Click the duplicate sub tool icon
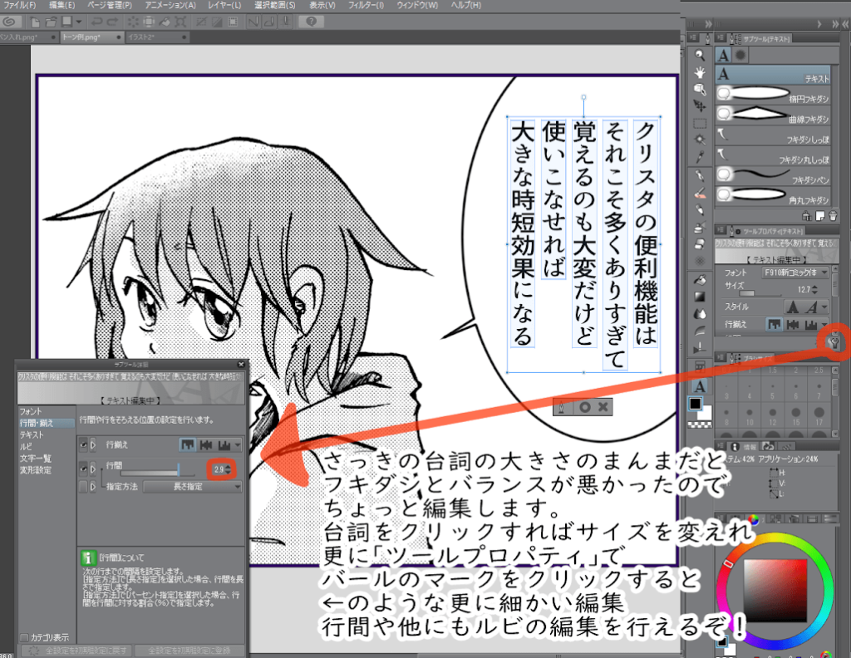The image size is (851, 658). pos(820,216)
